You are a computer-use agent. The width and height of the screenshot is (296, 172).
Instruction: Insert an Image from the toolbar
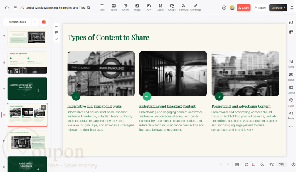tap(137, 8)
